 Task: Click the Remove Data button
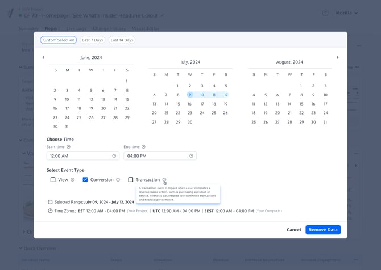(323, 230)
